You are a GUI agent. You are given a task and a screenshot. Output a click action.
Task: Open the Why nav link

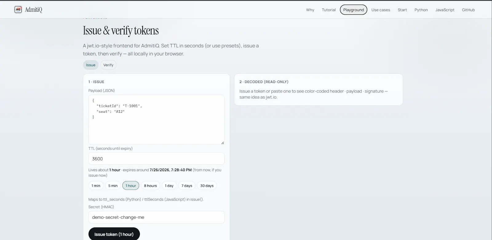coord(310,10)
